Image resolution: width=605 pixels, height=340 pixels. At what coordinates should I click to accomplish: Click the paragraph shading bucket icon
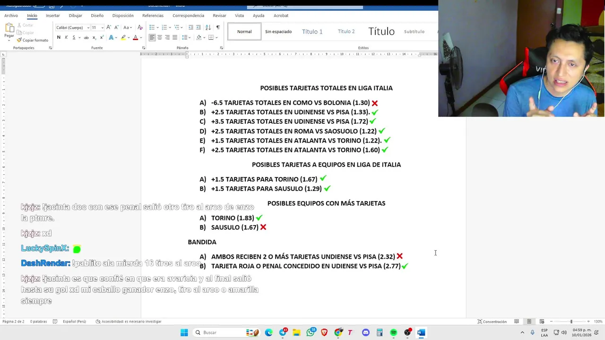click(x=199, y=37)
